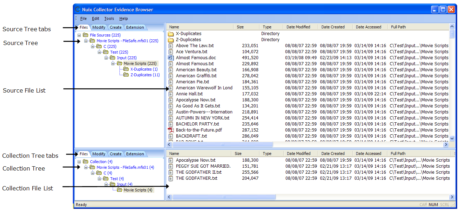Click Word icon of Almost Famous.doc
Image resolution: width=460 pixels, height=212 pixels.
tap(171, 58)
